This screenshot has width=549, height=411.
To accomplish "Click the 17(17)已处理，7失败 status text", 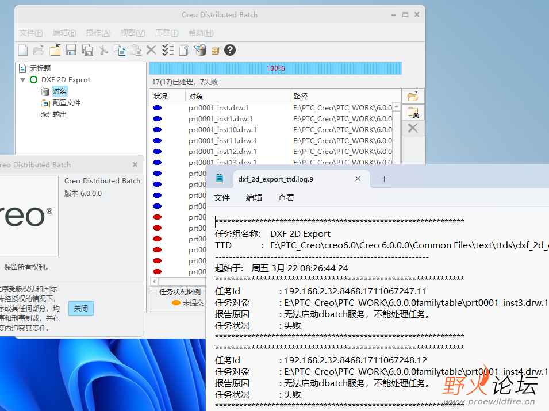I will (x=185, y=82).
